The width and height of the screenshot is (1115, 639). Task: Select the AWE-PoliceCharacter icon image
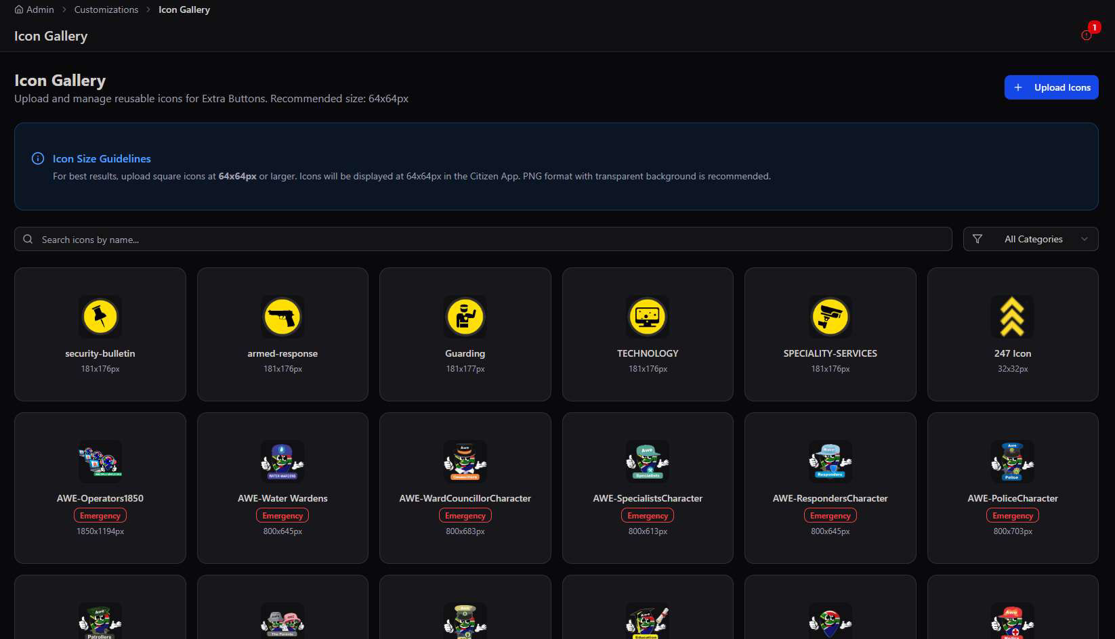[1013, 462]
